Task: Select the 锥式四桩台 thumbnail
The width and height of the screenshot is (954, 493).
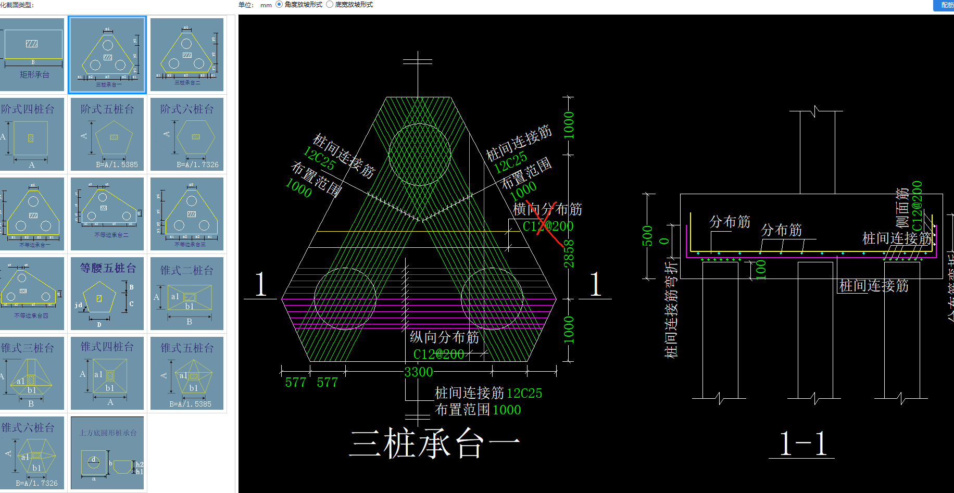Action: [107, 373]
